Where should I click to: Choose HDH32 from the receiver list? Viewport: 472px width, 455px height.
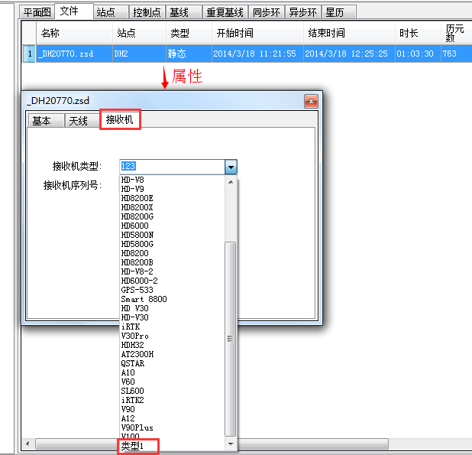point(172,346)
